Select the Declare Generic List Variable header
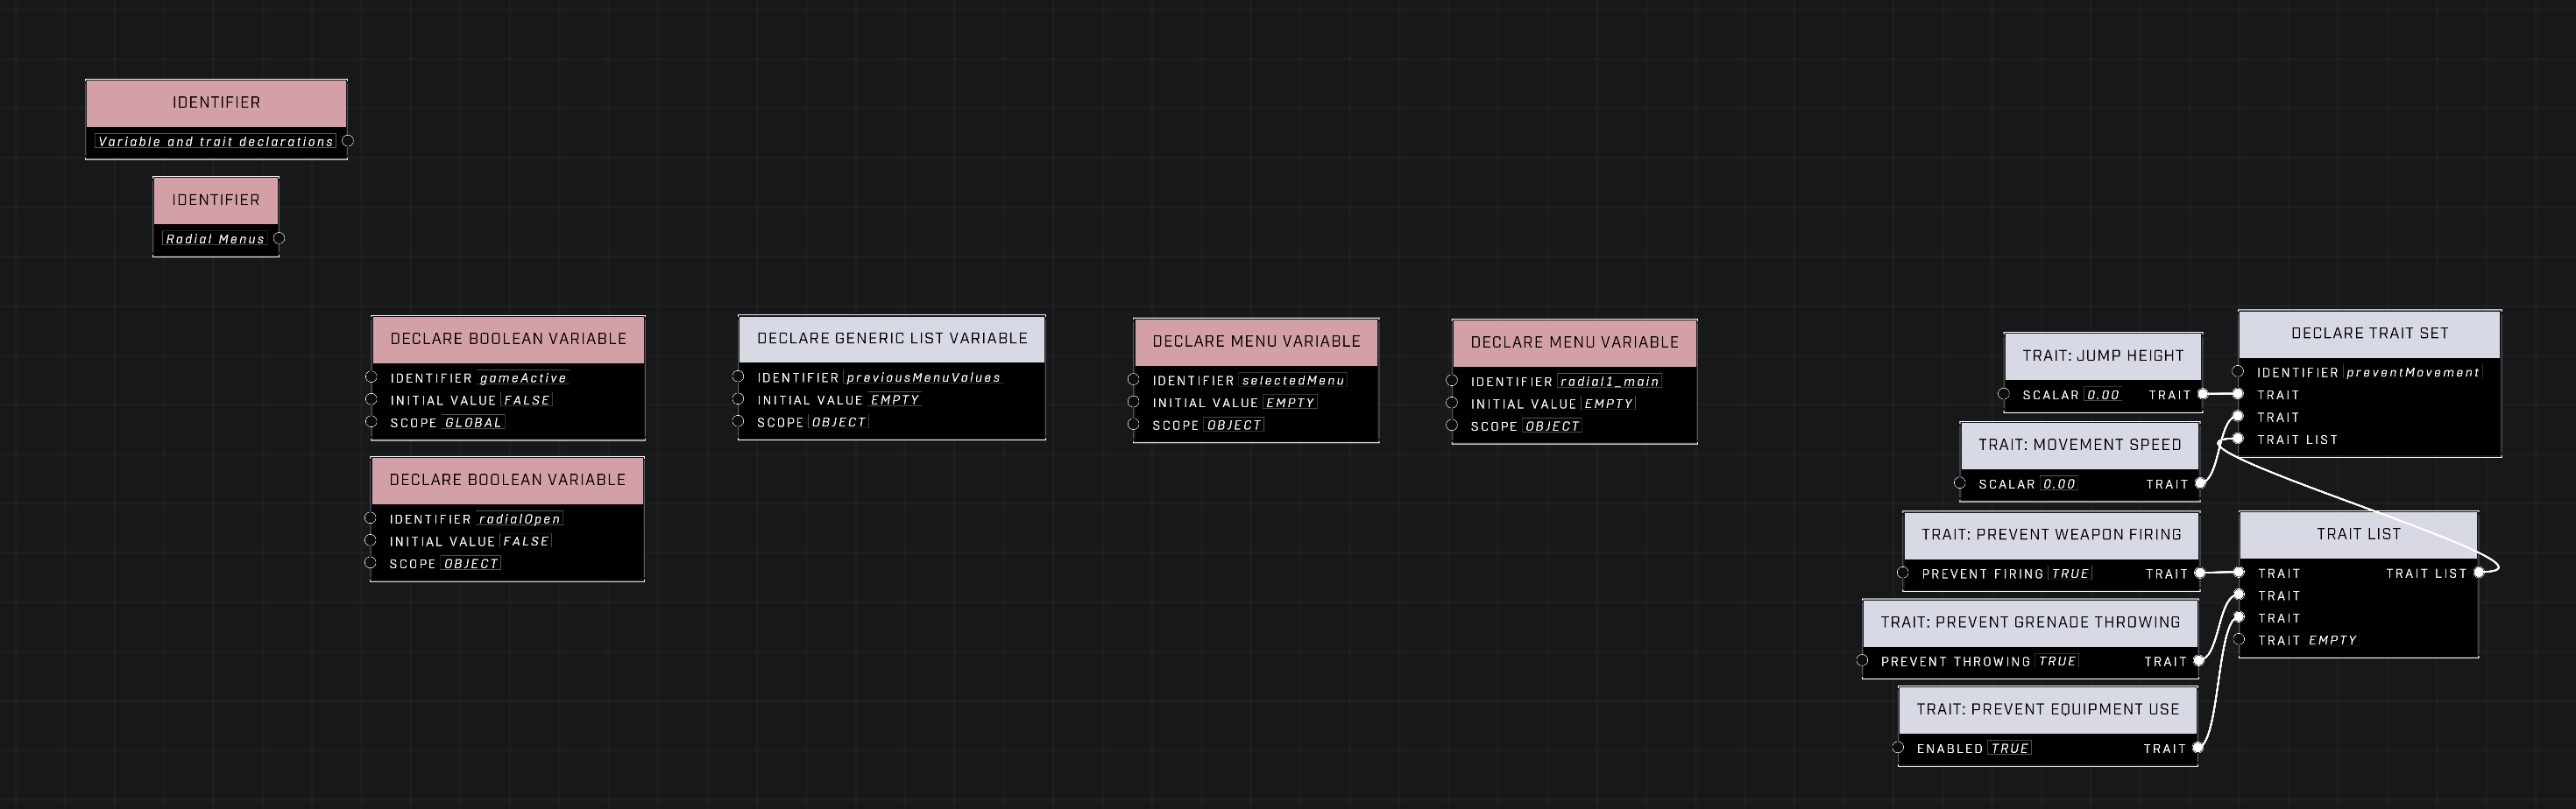The height and width of the screenshot is (809, 2576). 891,339
